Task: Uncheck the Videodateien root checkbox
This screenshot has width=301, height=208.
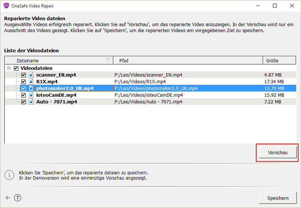Action: (x=16, y=68)
